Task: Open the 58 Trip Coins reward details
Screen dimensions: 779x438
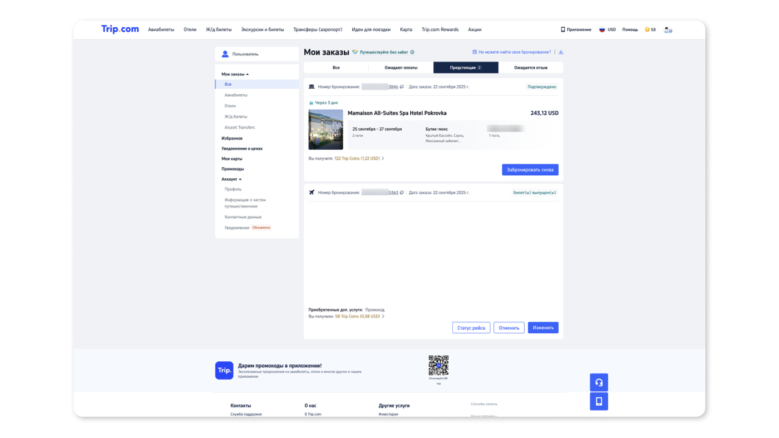Action: [x=360, y=316]
